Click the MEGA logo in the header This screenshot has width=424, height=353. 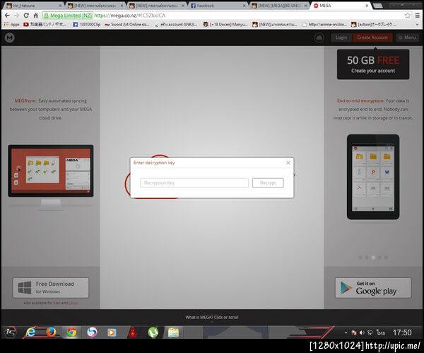pyautogui.click(x=10, y=37)
